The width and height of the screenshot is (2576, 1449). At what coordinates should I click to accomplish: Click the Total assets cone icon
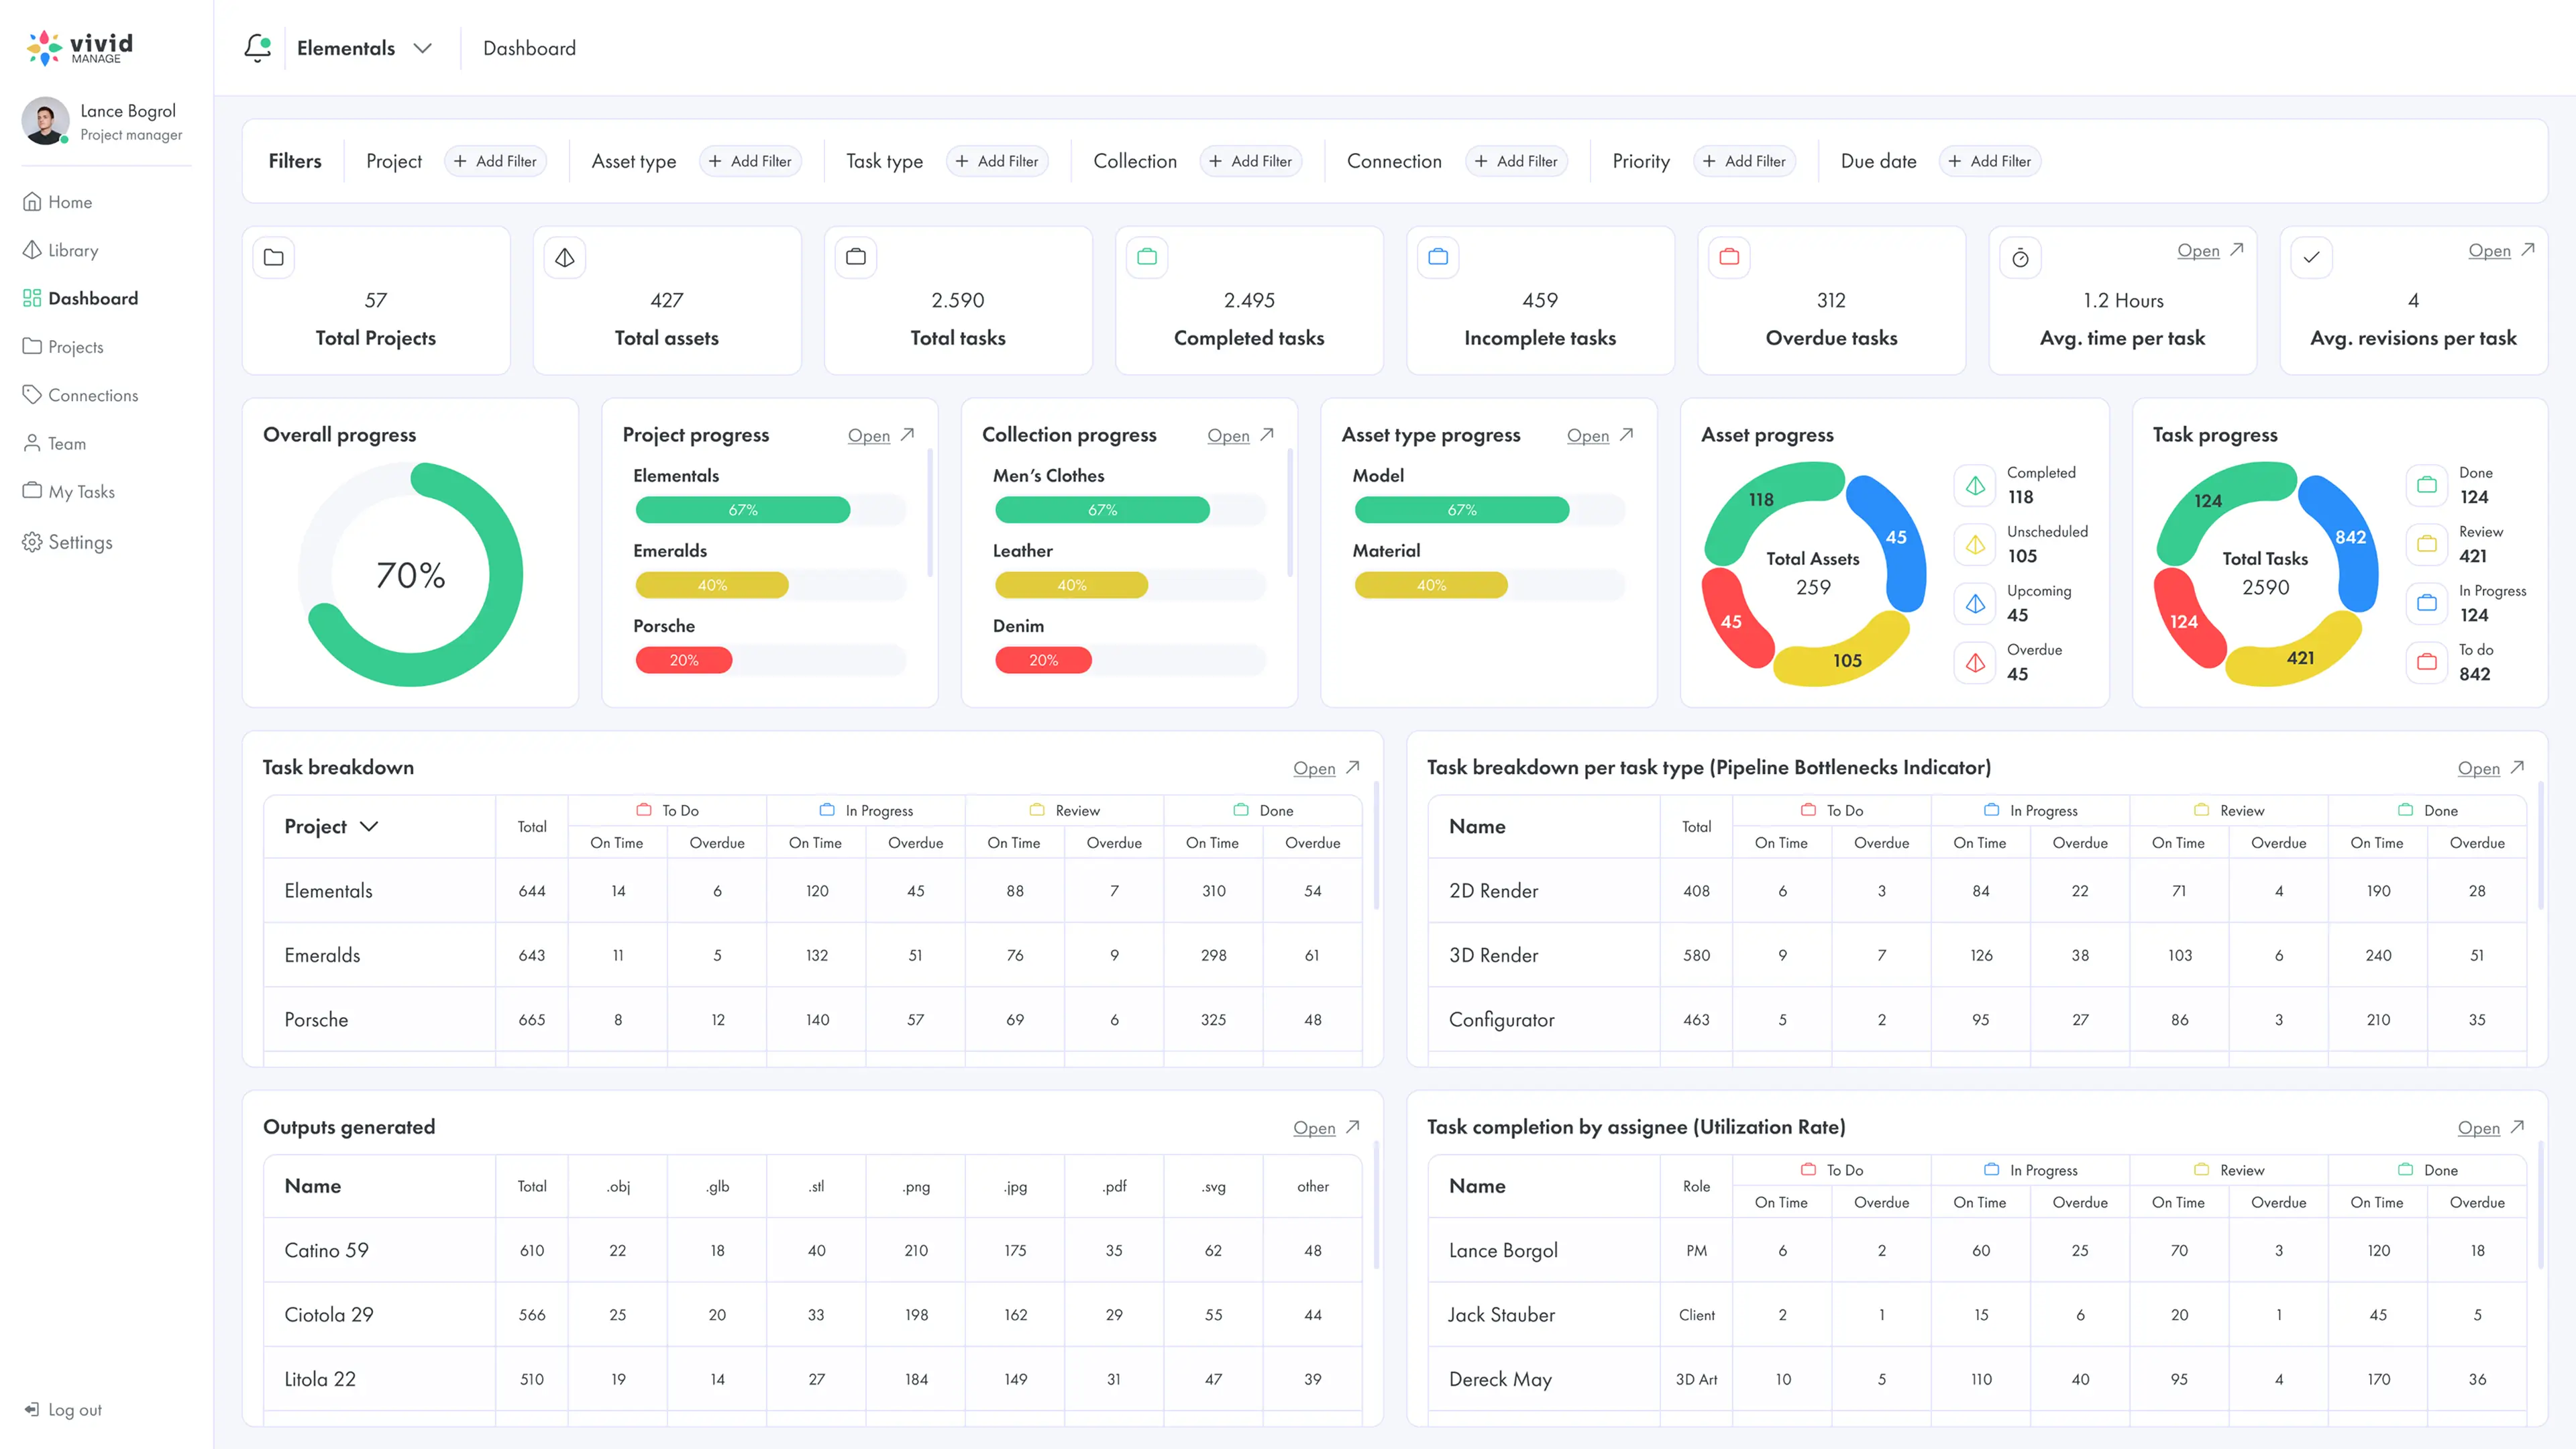pyautogui.click(x=565, y=257)
